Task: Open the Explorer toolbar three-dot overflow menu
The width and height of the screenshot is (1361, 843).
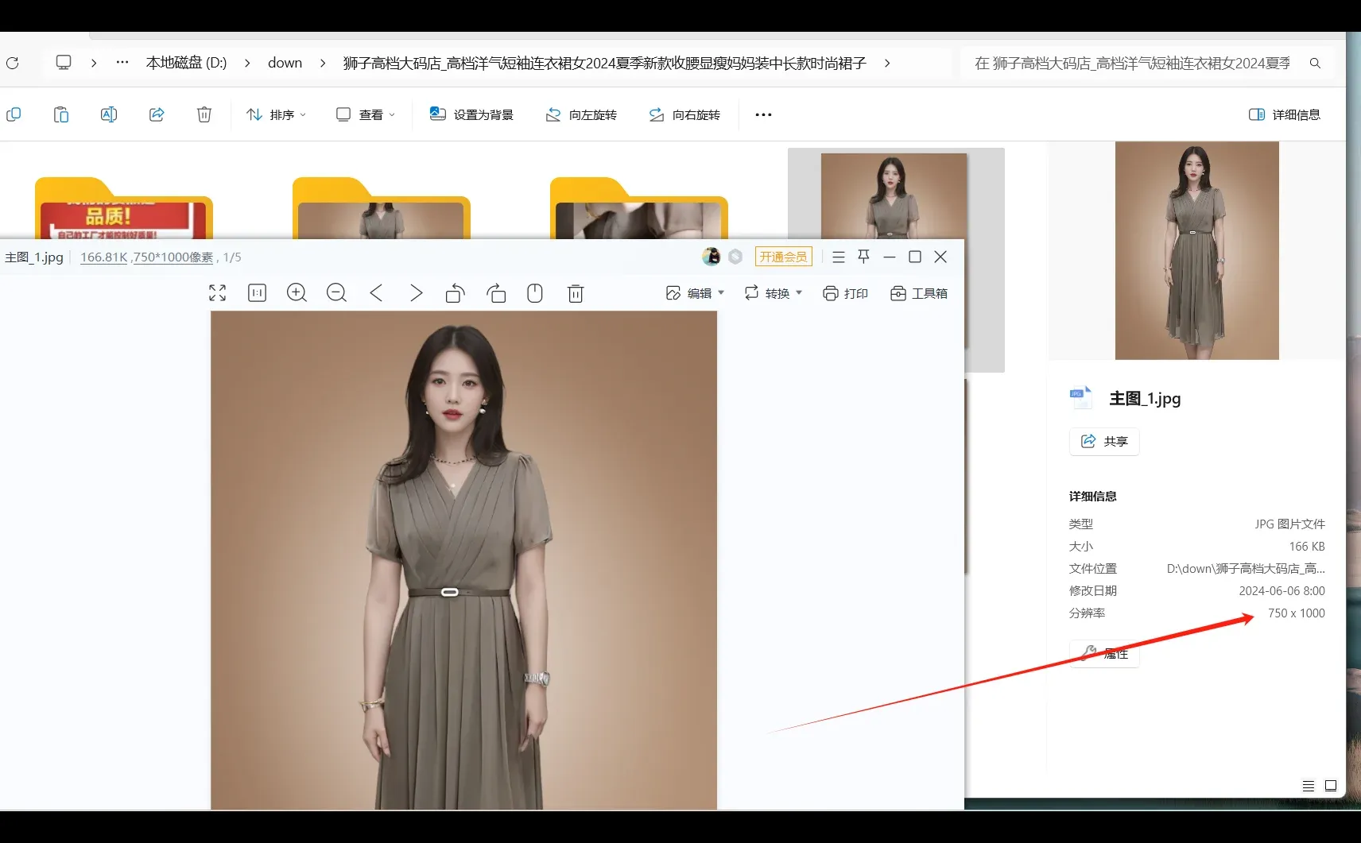Action: point(763,114)
